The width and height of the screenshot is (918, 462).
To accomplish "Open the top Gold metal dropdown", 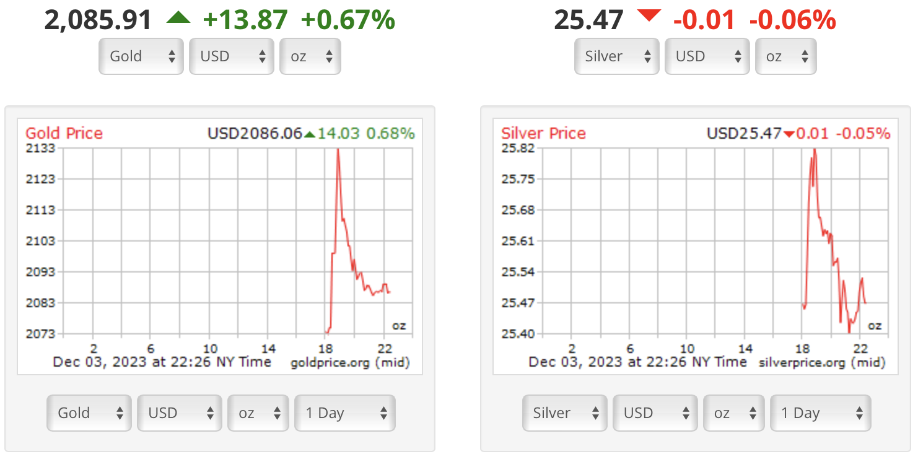I will coord(141,56).
